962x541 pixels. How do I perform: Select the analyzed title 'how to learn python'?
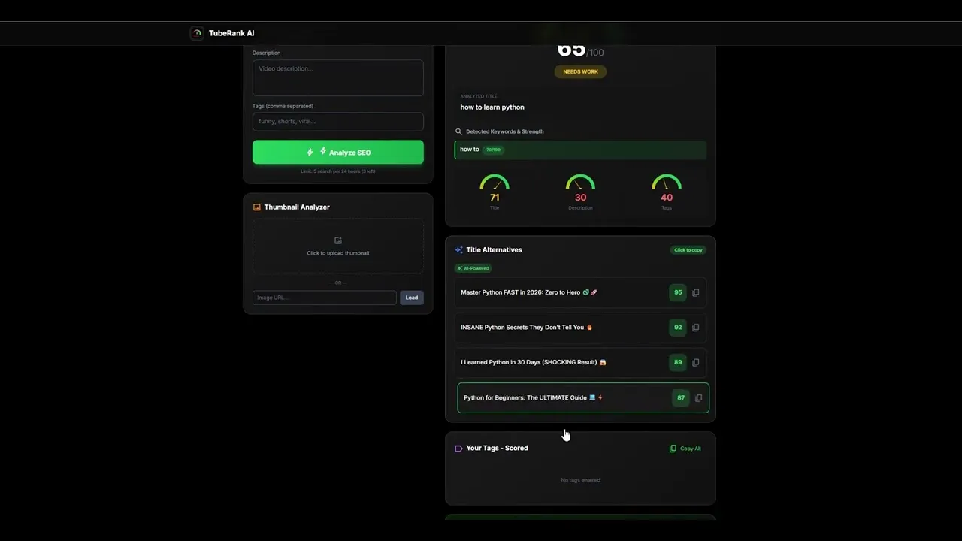tap(492, 107)
